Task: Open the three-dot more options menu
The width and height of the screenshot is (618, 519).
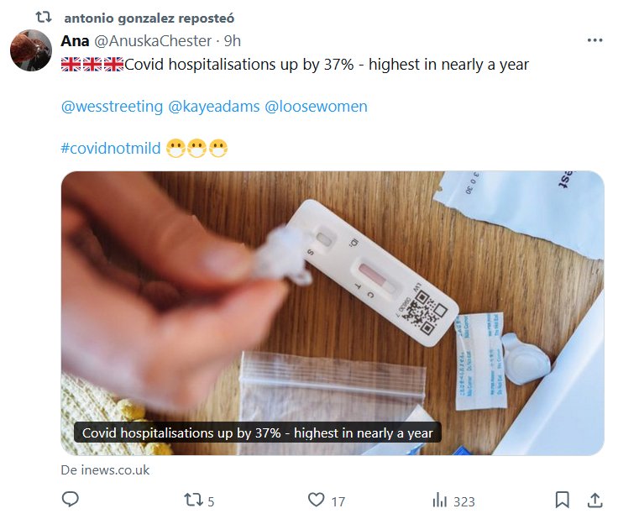Action: pos(594,40)
